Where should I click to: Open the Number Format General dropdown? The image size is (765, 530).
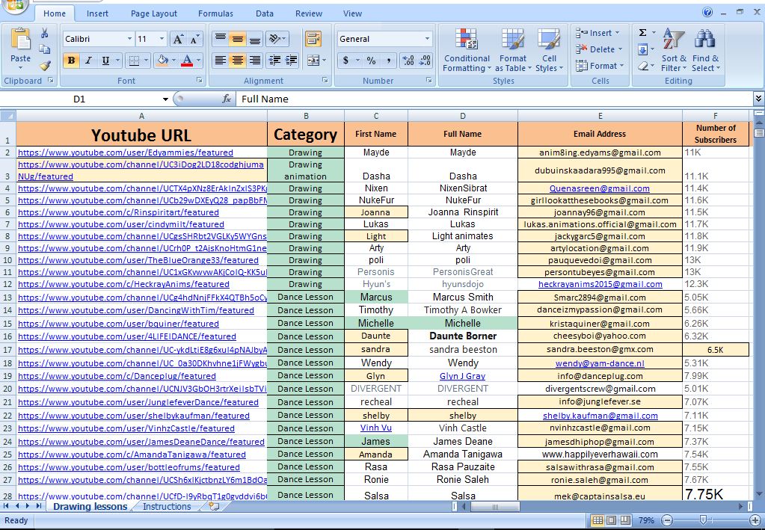pyautogui.click(x=427, y=39)
